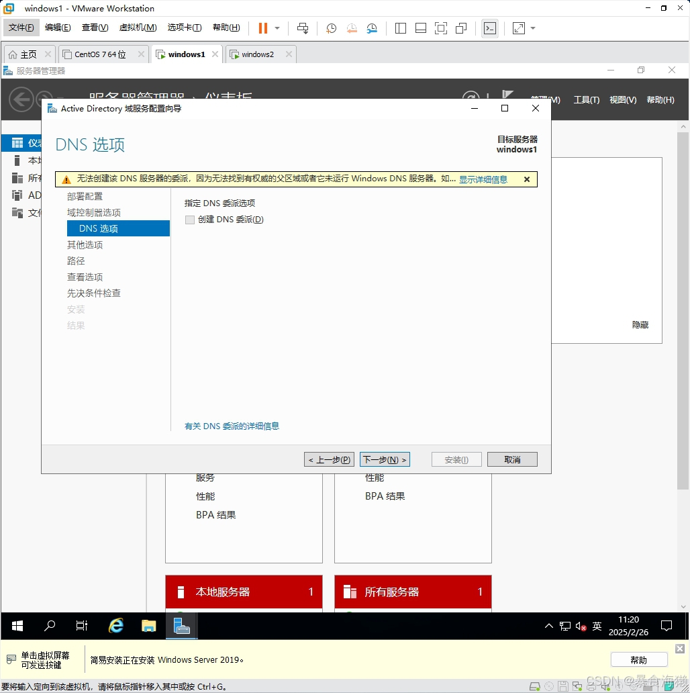Click the console view toolbar icon

[x=490, y=28]
